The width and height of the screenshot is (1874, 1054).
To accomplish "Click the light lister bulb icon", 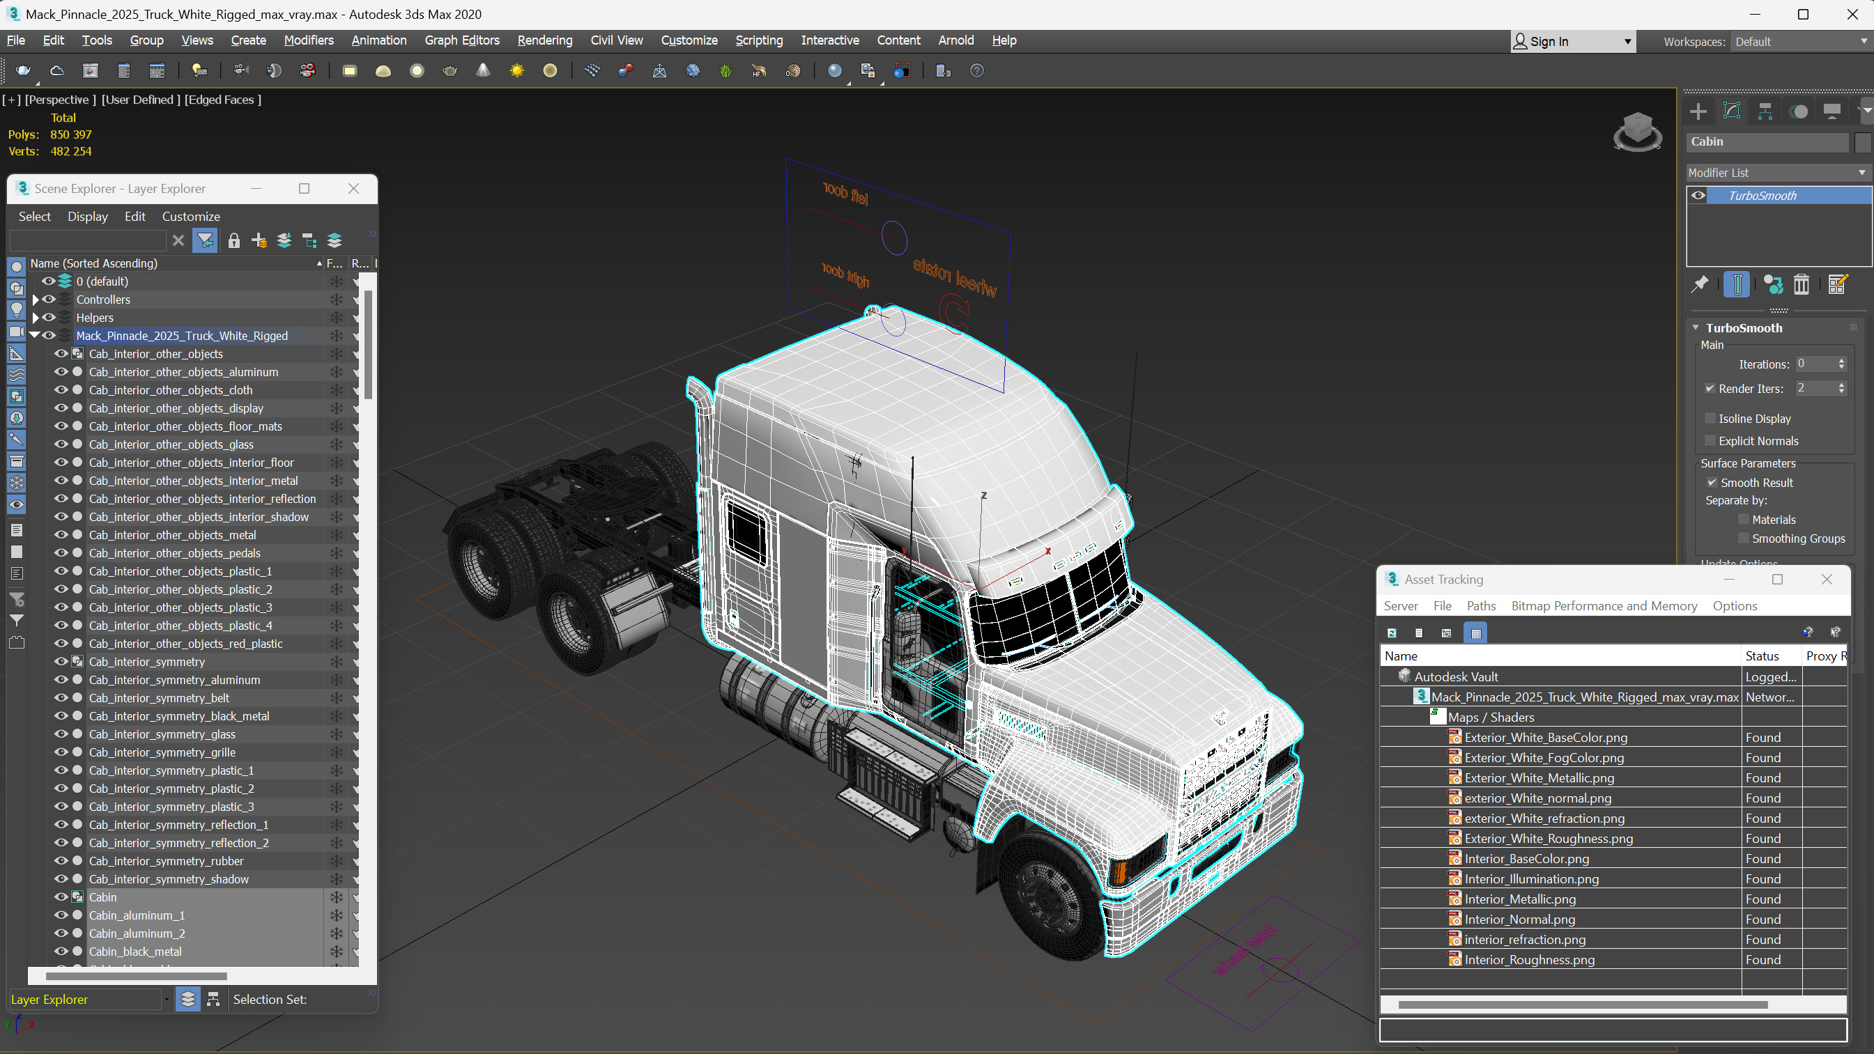I will [199, 70].
